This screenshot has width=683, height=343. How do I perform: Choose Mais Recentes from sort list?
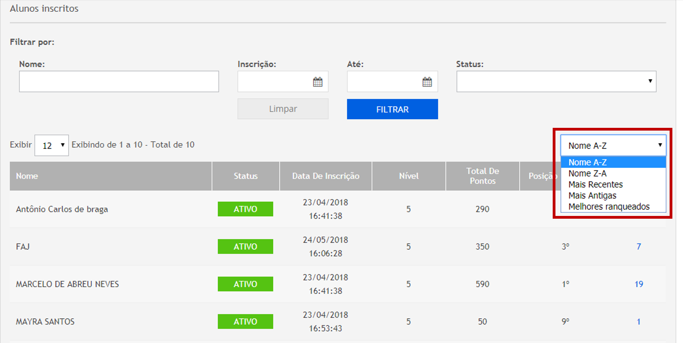595,184
